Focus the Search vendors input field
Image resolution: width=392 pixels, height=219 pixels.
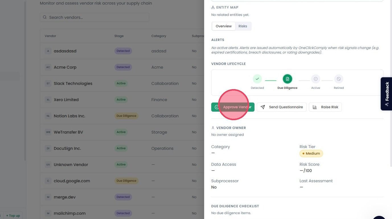[95, 17]
